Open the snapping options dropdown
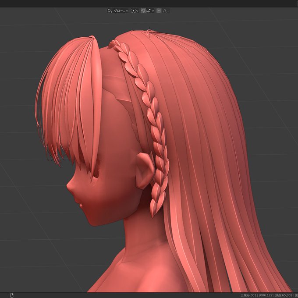 pyautogui.click(x=150, y=11)
